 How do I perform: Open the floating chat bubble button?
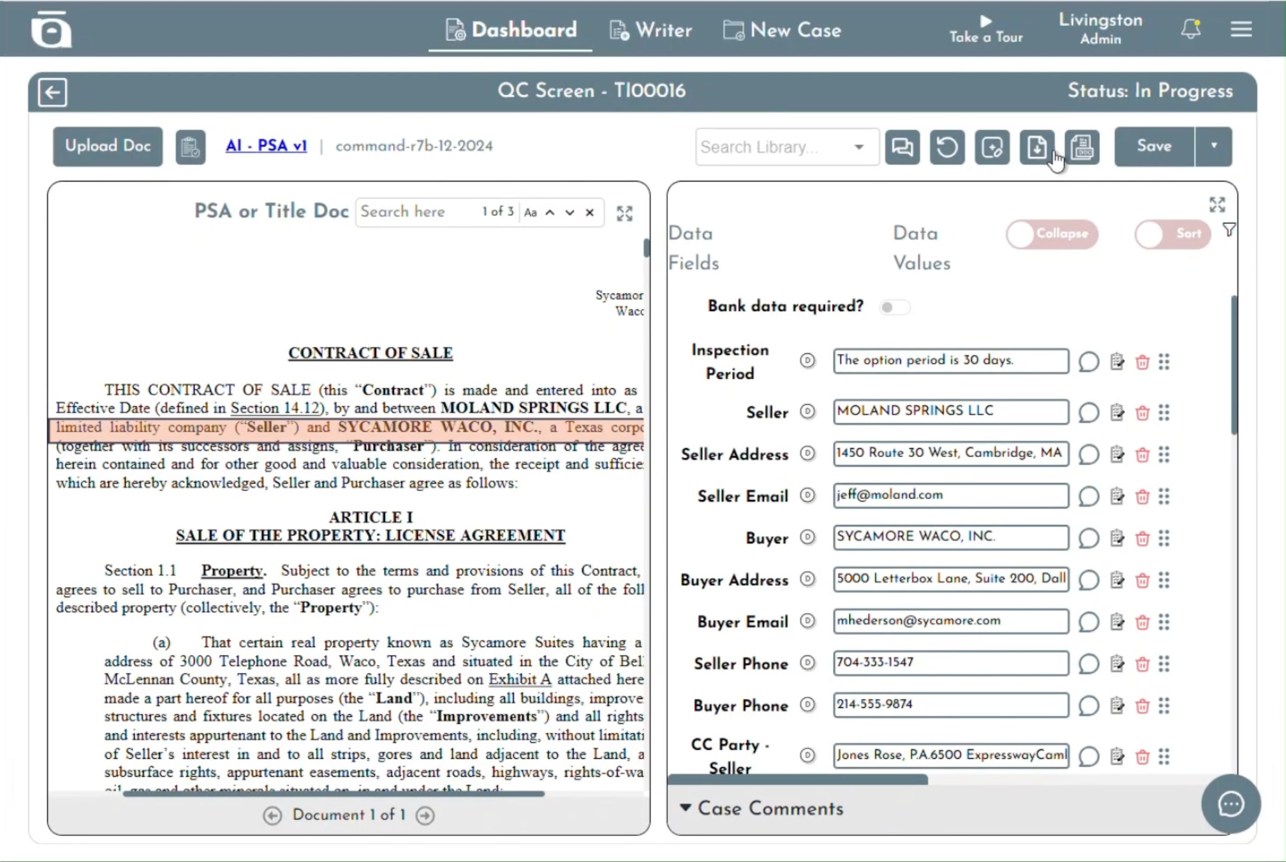(x=1231, y=804)
